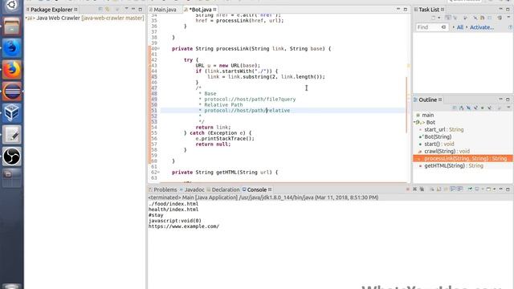The image size is (514, 289).
Task: Open Thunderbird mail from the dock
Action: (12, 48)
